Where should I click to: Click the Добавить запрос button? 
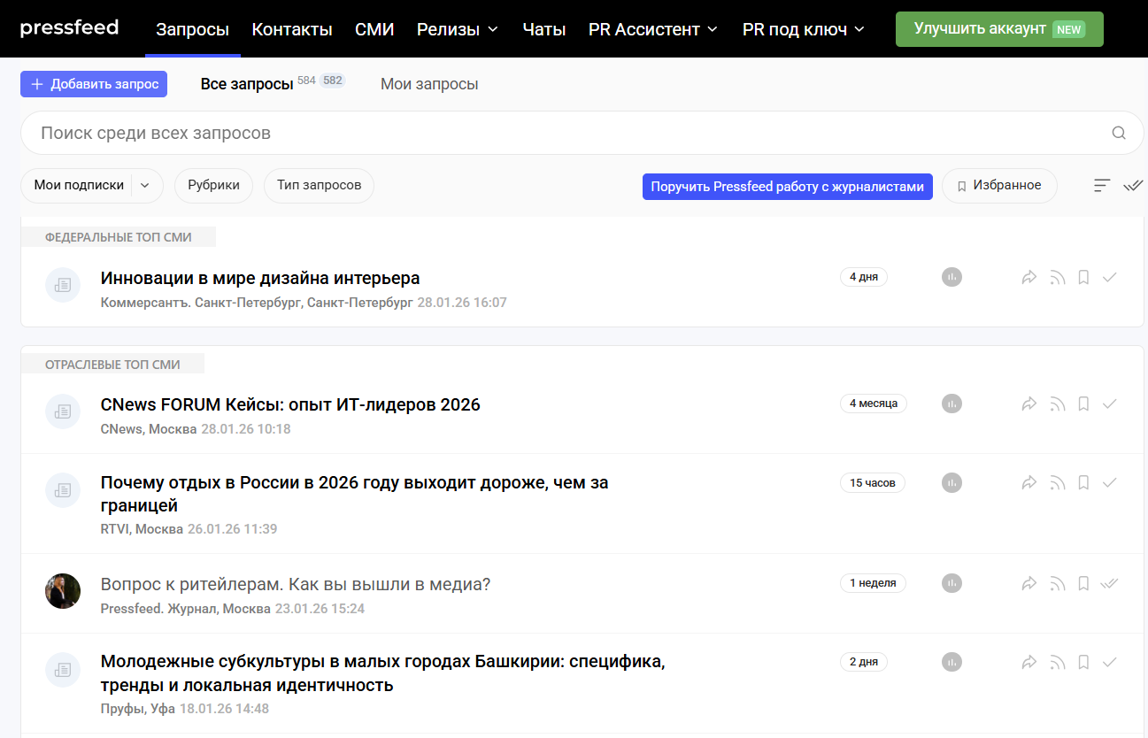[94, 84]
